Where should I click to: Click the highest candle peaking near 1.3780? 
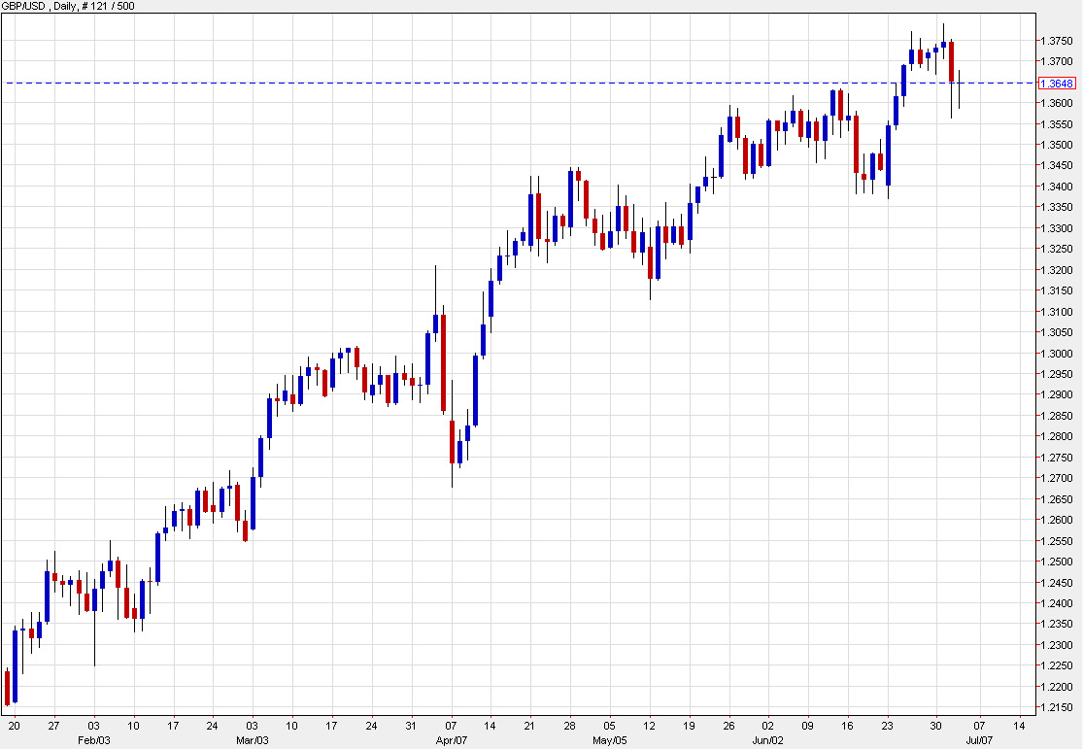tap(942, 44)
